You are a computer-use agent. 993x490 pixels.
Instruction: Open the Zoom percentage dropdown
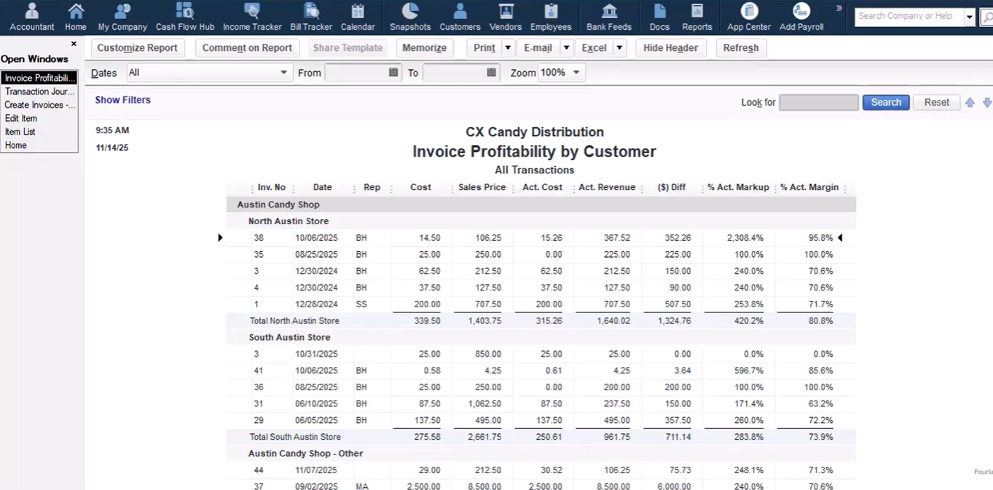point(576,73)
